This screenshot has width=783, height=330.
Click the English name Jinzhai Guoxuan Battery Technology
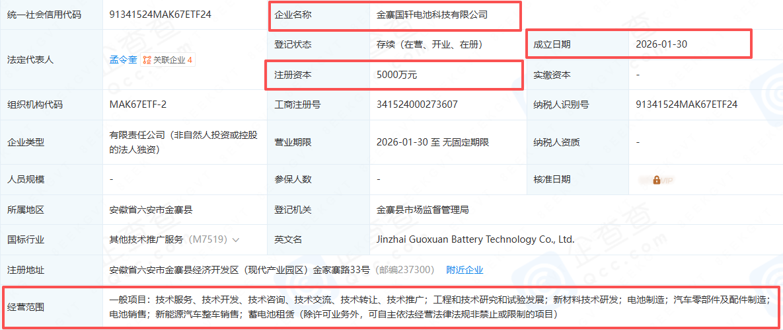[x=475, y=239]
